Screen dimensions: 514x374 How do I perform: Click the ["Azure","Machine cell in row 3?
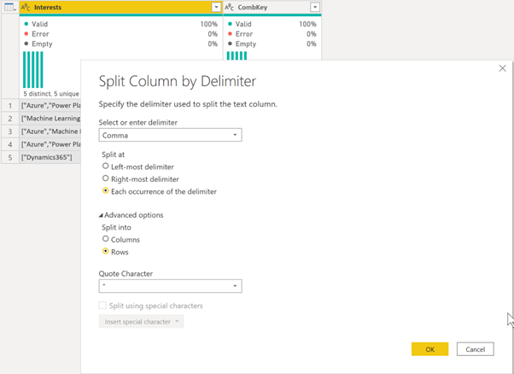(50, 131)
